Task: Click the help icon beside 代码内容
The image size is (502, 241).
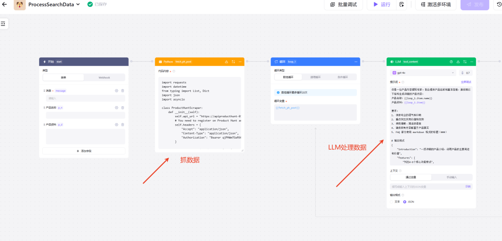Action: point(174,71)
